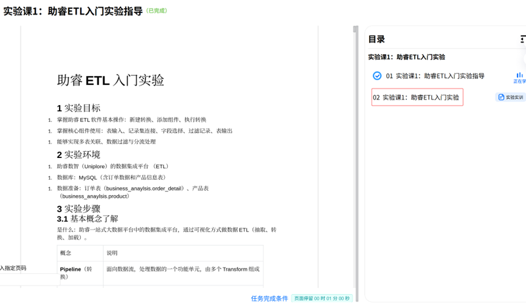Click the line 数据准备：订单表
526x305 pixels.
pos(133,192)
